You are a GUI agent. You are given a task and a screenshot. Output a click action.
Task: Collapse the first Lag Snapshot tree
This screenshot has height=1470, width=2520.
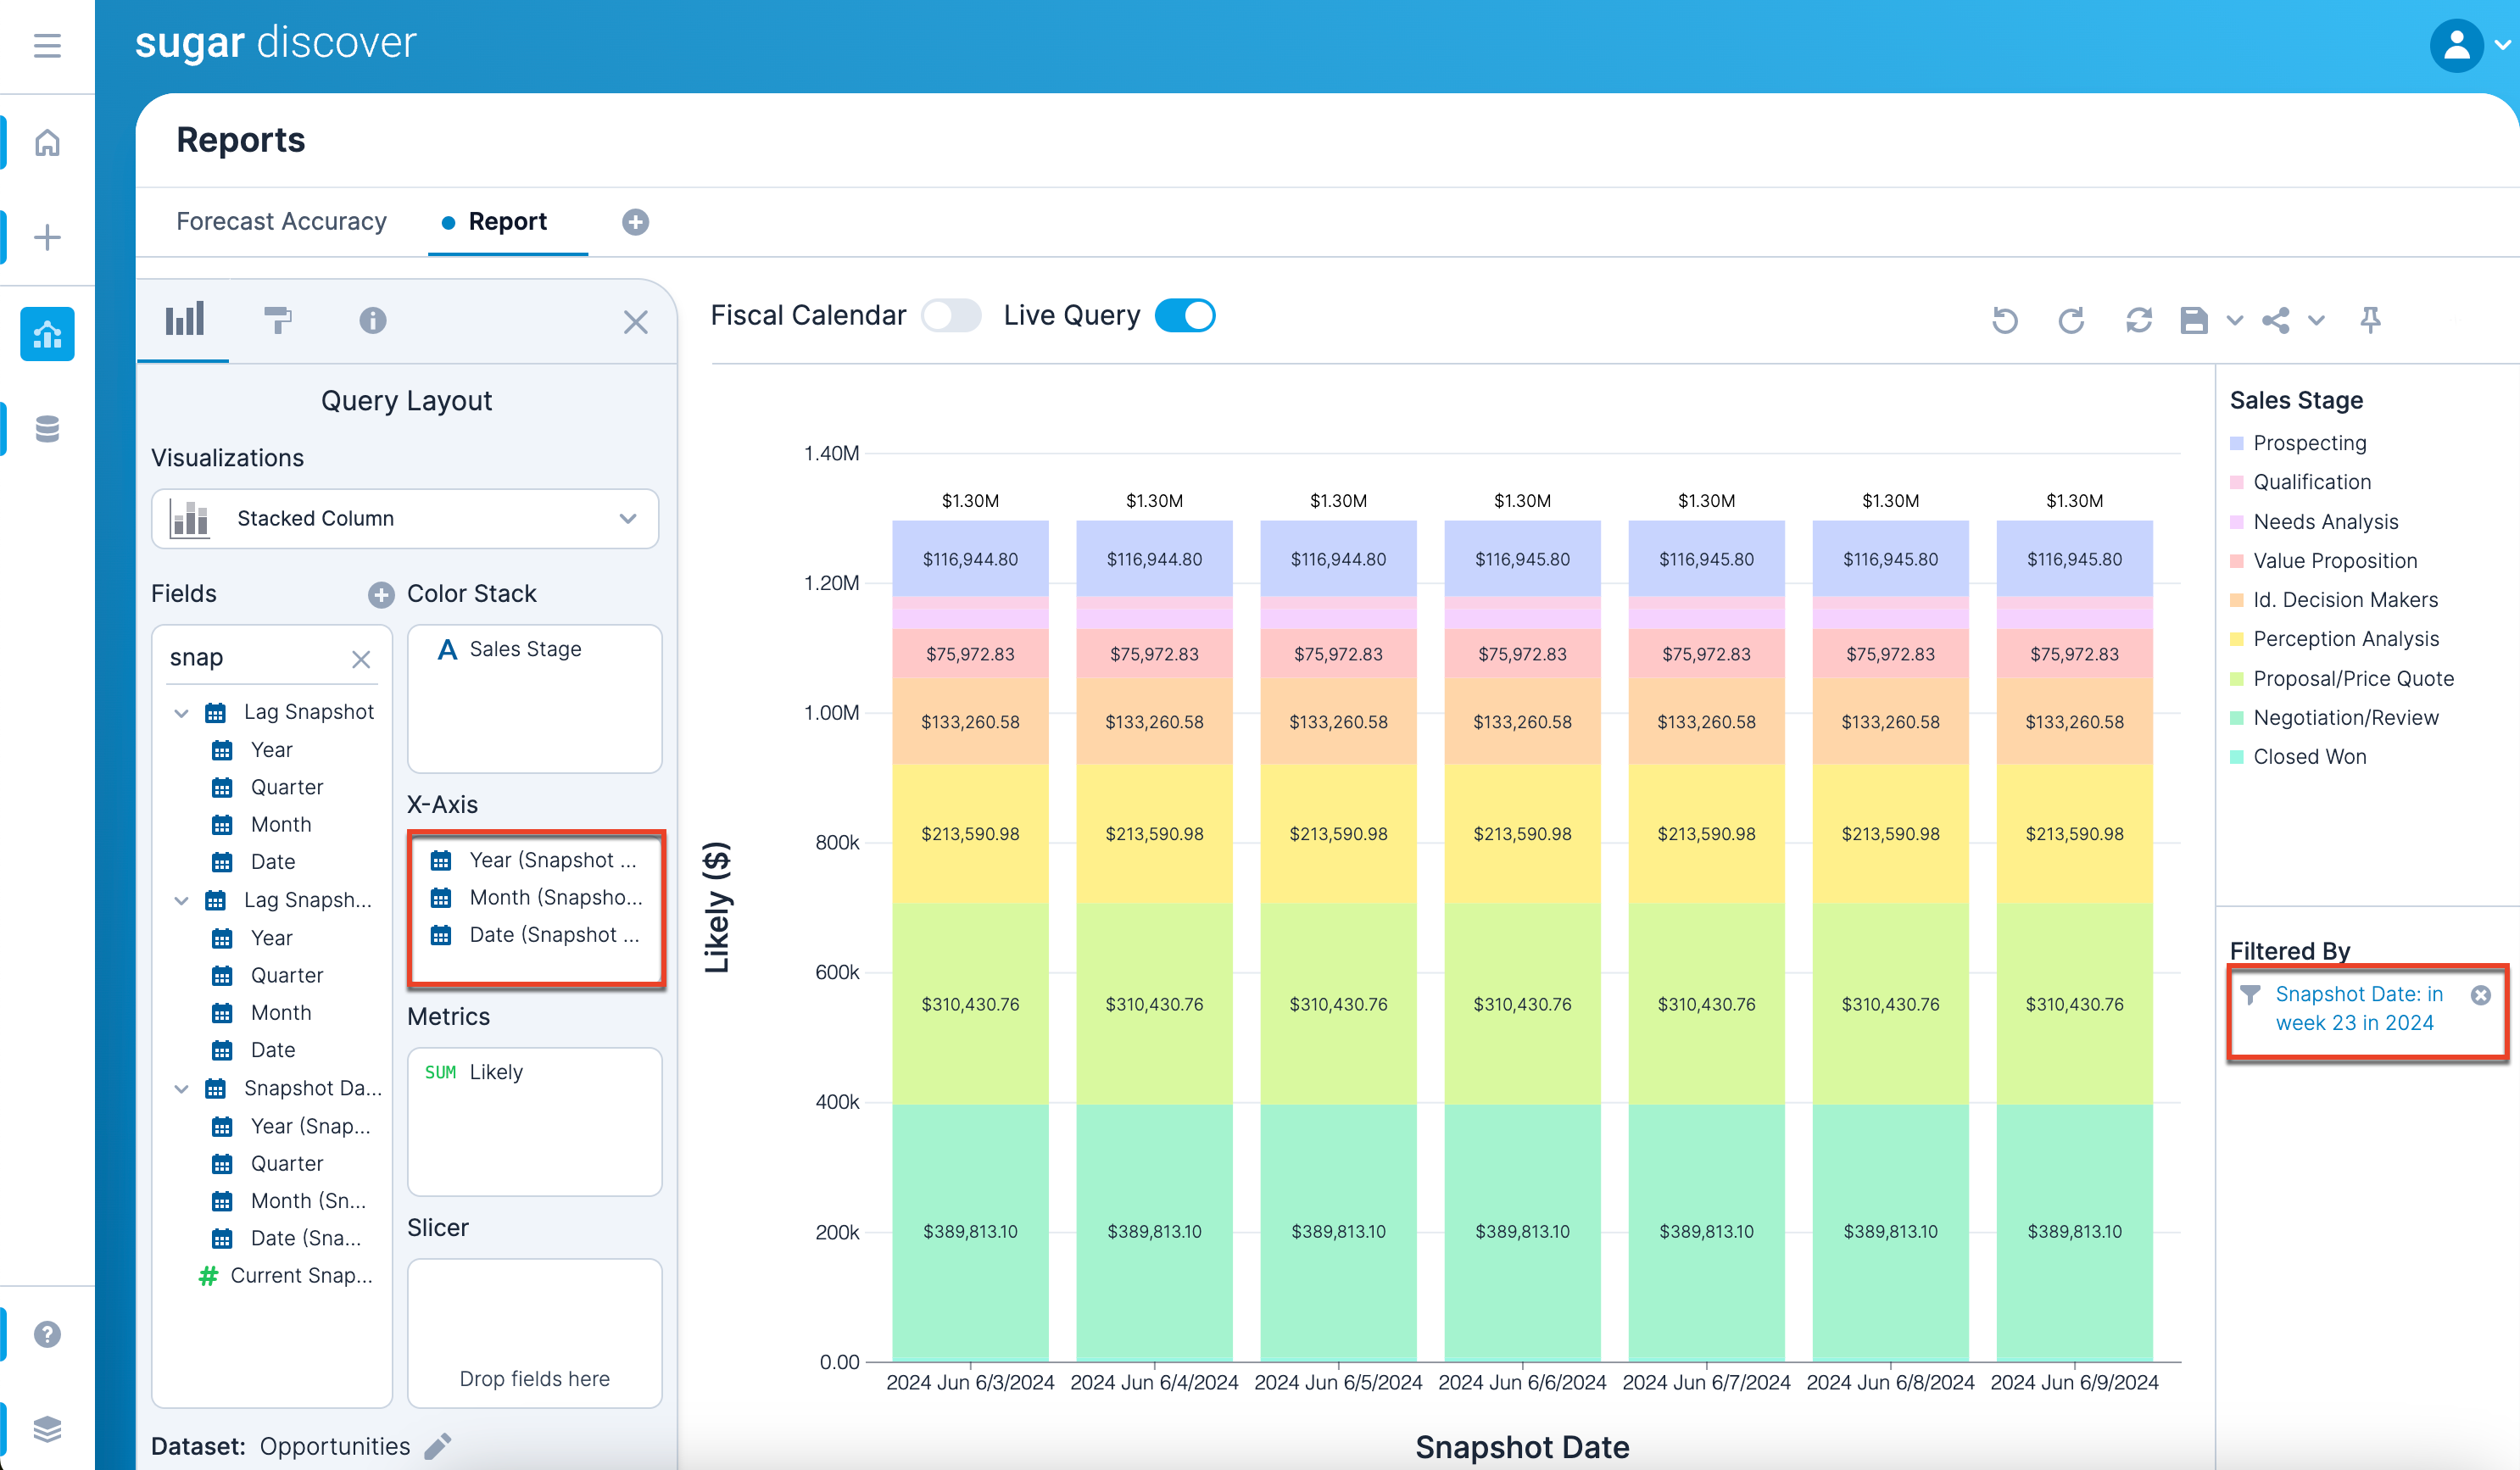pyautogui.click(x=181, y=713)
